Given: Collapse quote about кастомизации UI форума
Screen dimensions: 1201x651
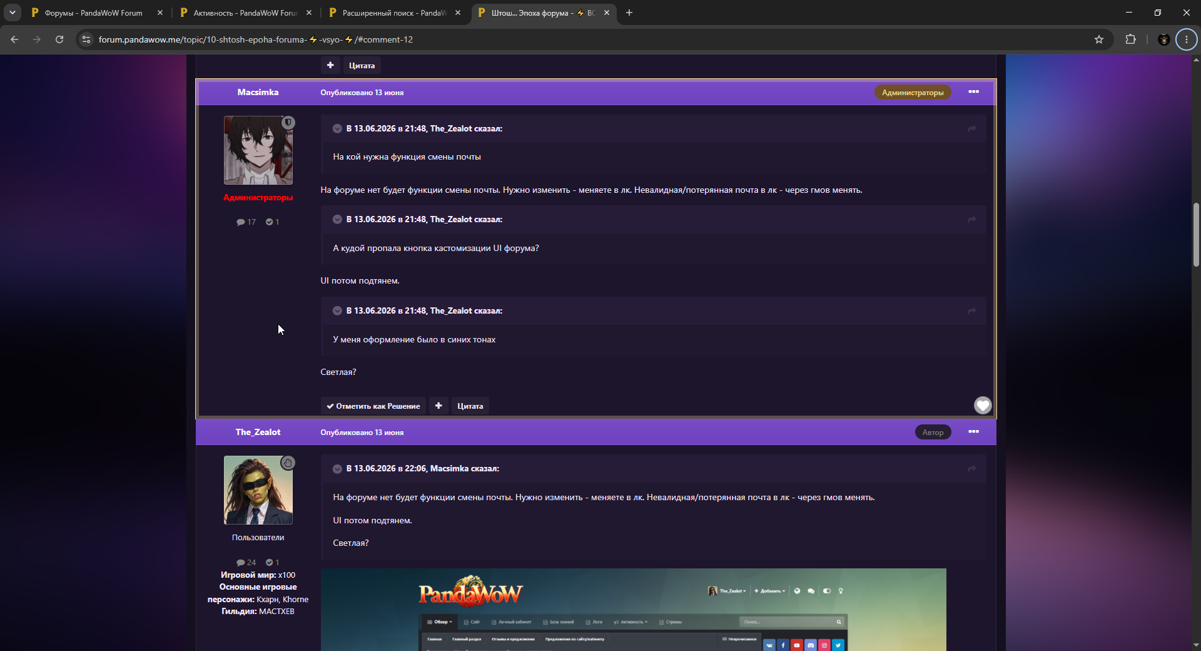Looking at the screenshot, I should click(337, 220).
